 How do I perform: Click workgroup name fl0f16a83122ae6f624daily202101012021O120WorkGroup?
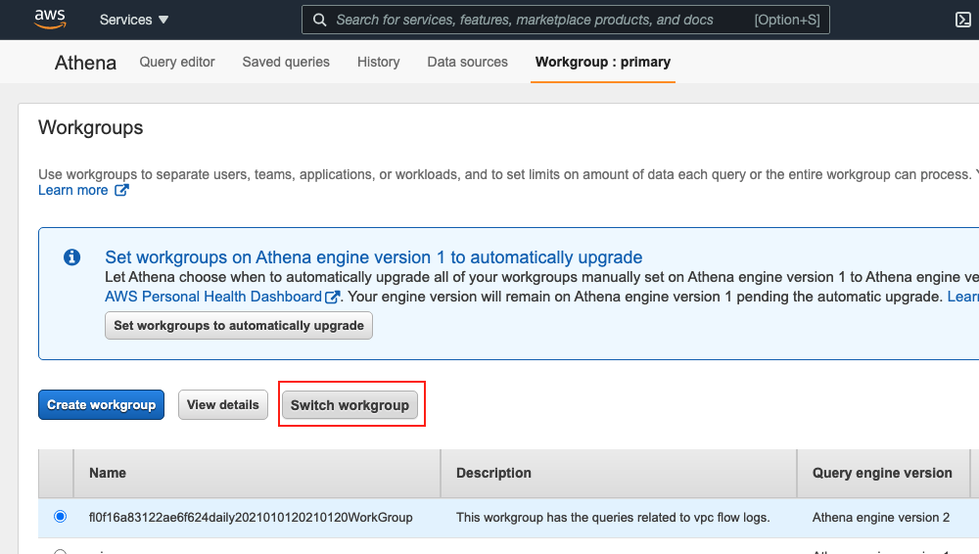[251, 517]
